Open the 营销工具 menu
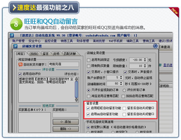The width and height of the screenshot is (181, 140). [x=149, y=41]
